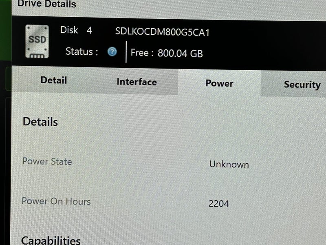Click the Free 800.04 GB text
Viewport: 326px width, 245px height.
coord(167,53)
